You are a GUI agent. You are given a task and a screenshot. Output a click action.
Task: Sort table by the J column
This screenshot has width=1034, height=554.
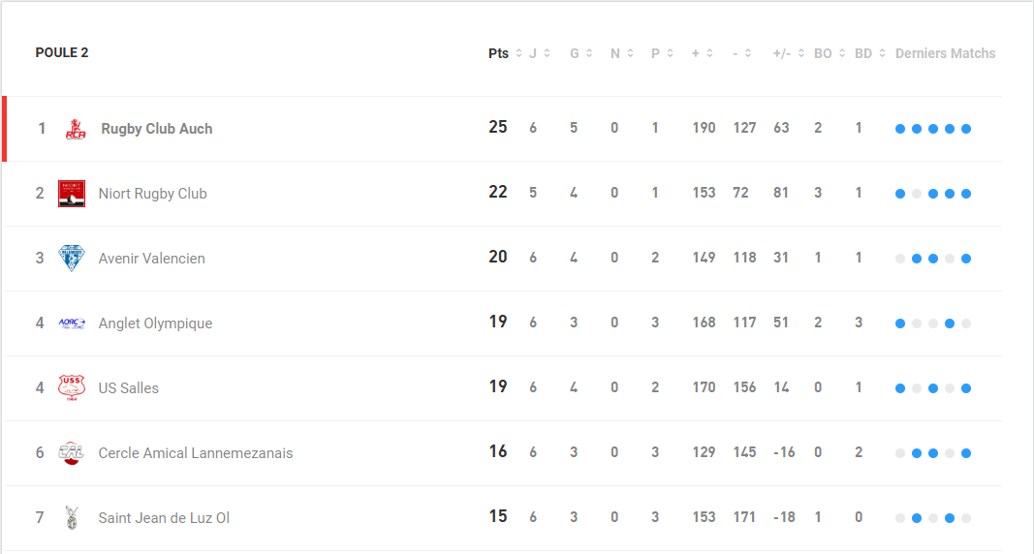pos(539,53)
